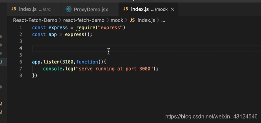
Task: Click line number 3 in the gutter
Action: click(21, 41)
